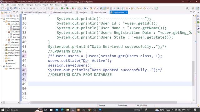
Task: Open the New file dropdown arrow
Action: point(5,8)
